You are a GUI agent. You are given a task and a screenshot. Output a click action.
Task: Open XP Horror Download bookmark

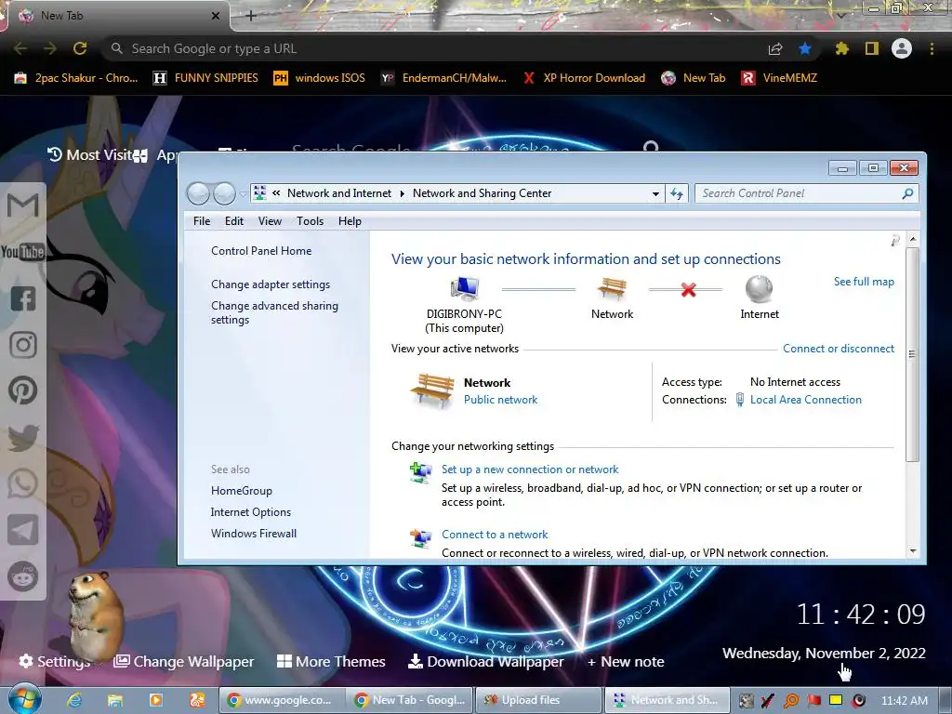click(x=584, y=78)
